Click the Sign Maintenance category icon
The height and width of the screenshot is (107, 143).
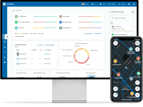(x=61, y=28)
